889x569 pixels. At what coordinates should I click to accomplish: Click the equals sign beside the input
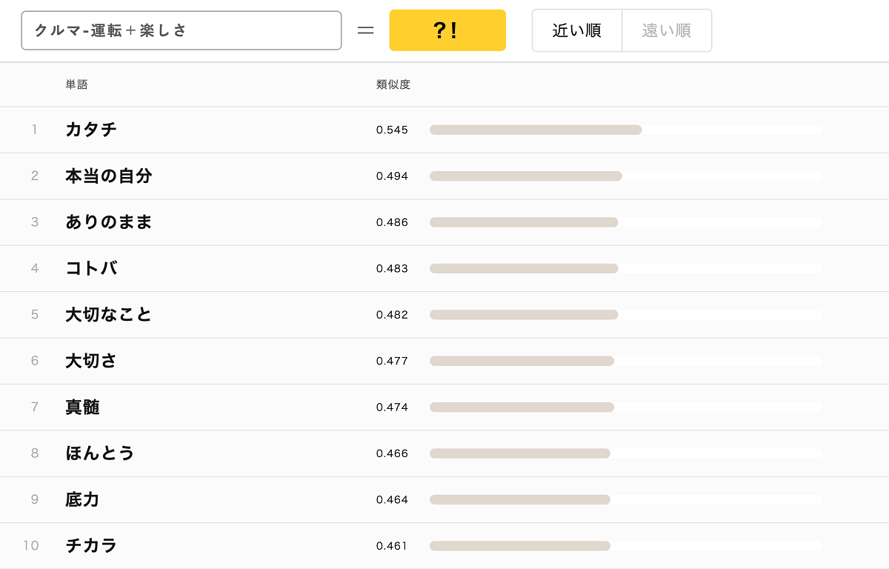(x=365, y=31)
